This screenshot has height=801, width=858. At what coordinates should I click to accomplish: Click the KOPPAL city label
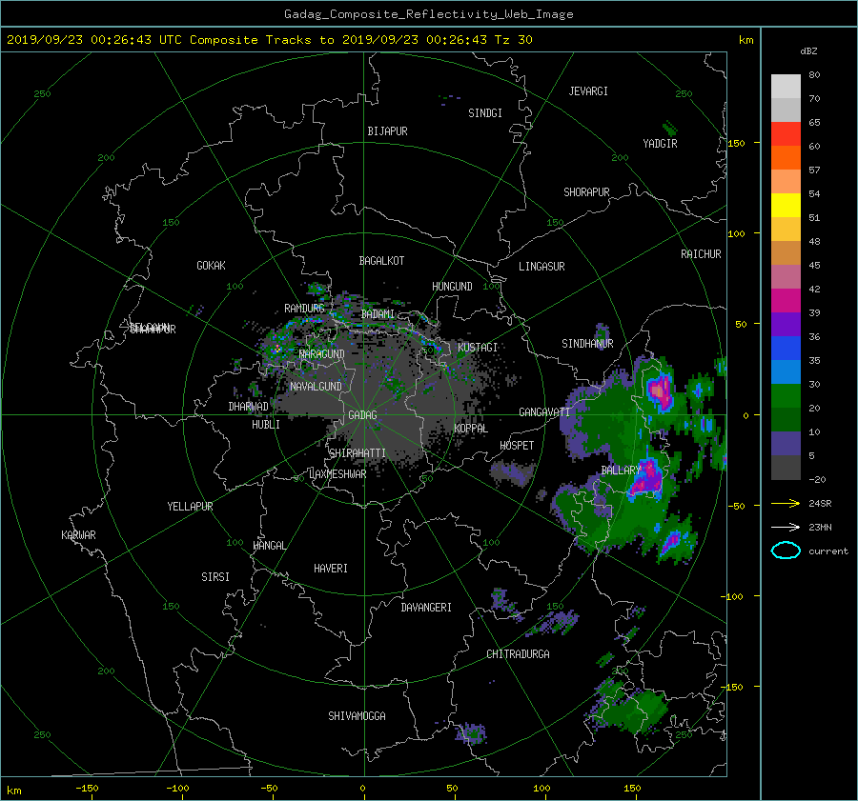(471, 428)
